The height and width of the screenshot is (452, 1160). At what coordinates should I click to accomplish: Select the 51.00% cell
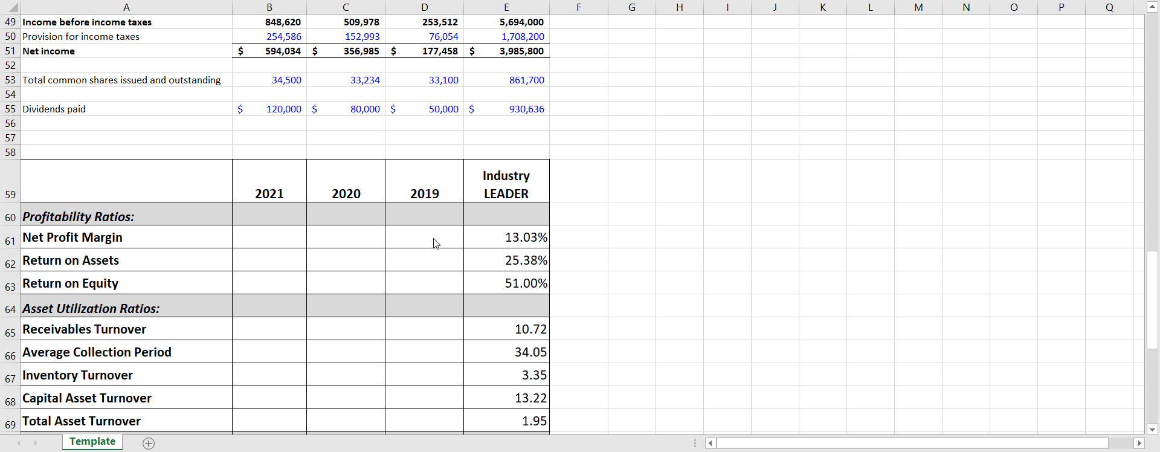click(x=506, y=283)
